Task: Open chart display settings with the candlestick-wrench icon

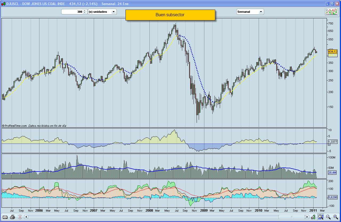Action: coord(313,217)
